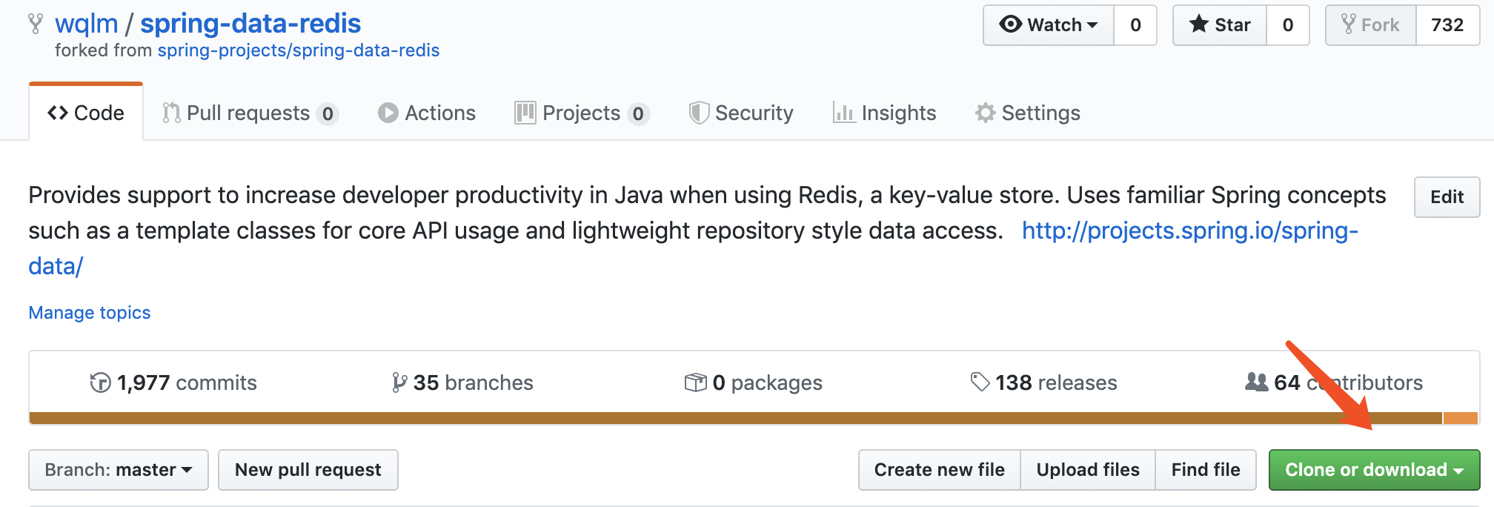Click the releases tag icon

pos(980,382)
